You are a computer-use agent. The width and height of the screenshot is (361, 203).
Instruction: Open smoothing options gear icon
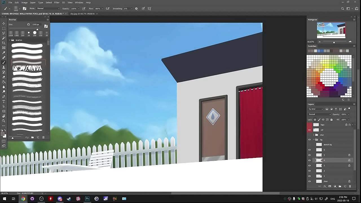137,8
